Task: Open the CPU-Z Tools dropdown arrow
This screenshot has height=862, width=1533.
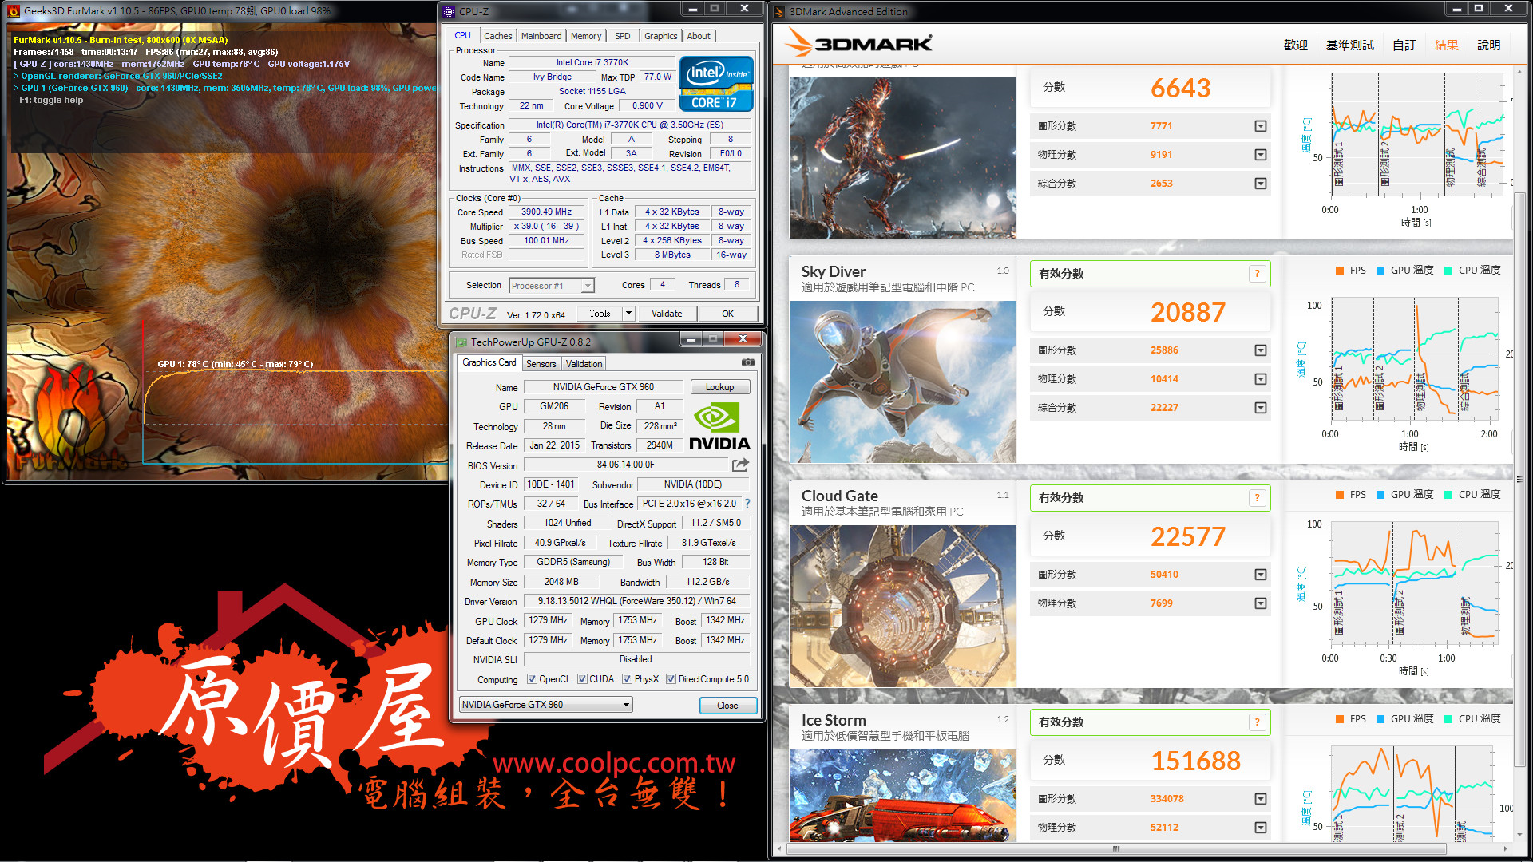Action: click(x=628, y=314)
